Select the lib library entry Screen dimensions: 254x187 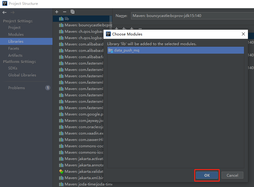tap(82, 18)
